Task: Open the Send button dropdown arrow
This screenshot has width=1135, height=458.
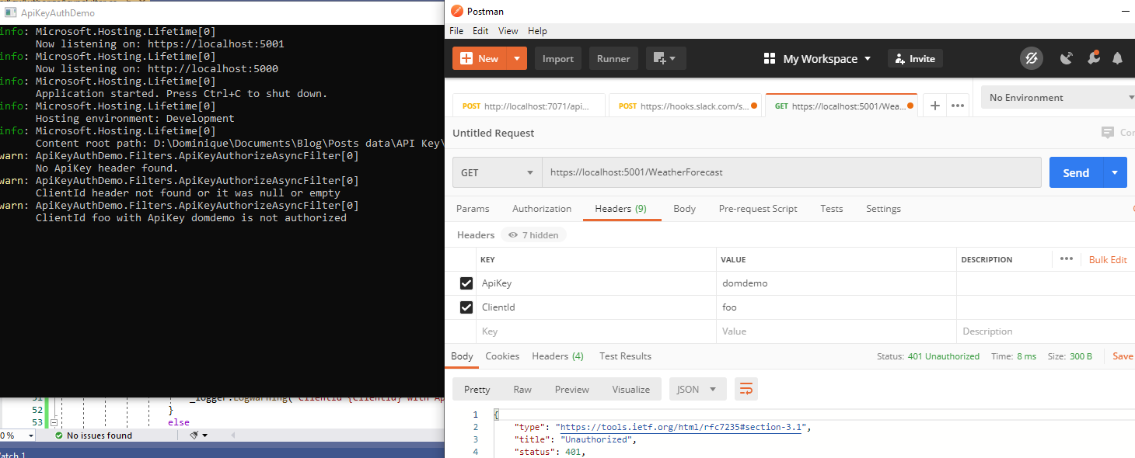Action: point(1116,172)
